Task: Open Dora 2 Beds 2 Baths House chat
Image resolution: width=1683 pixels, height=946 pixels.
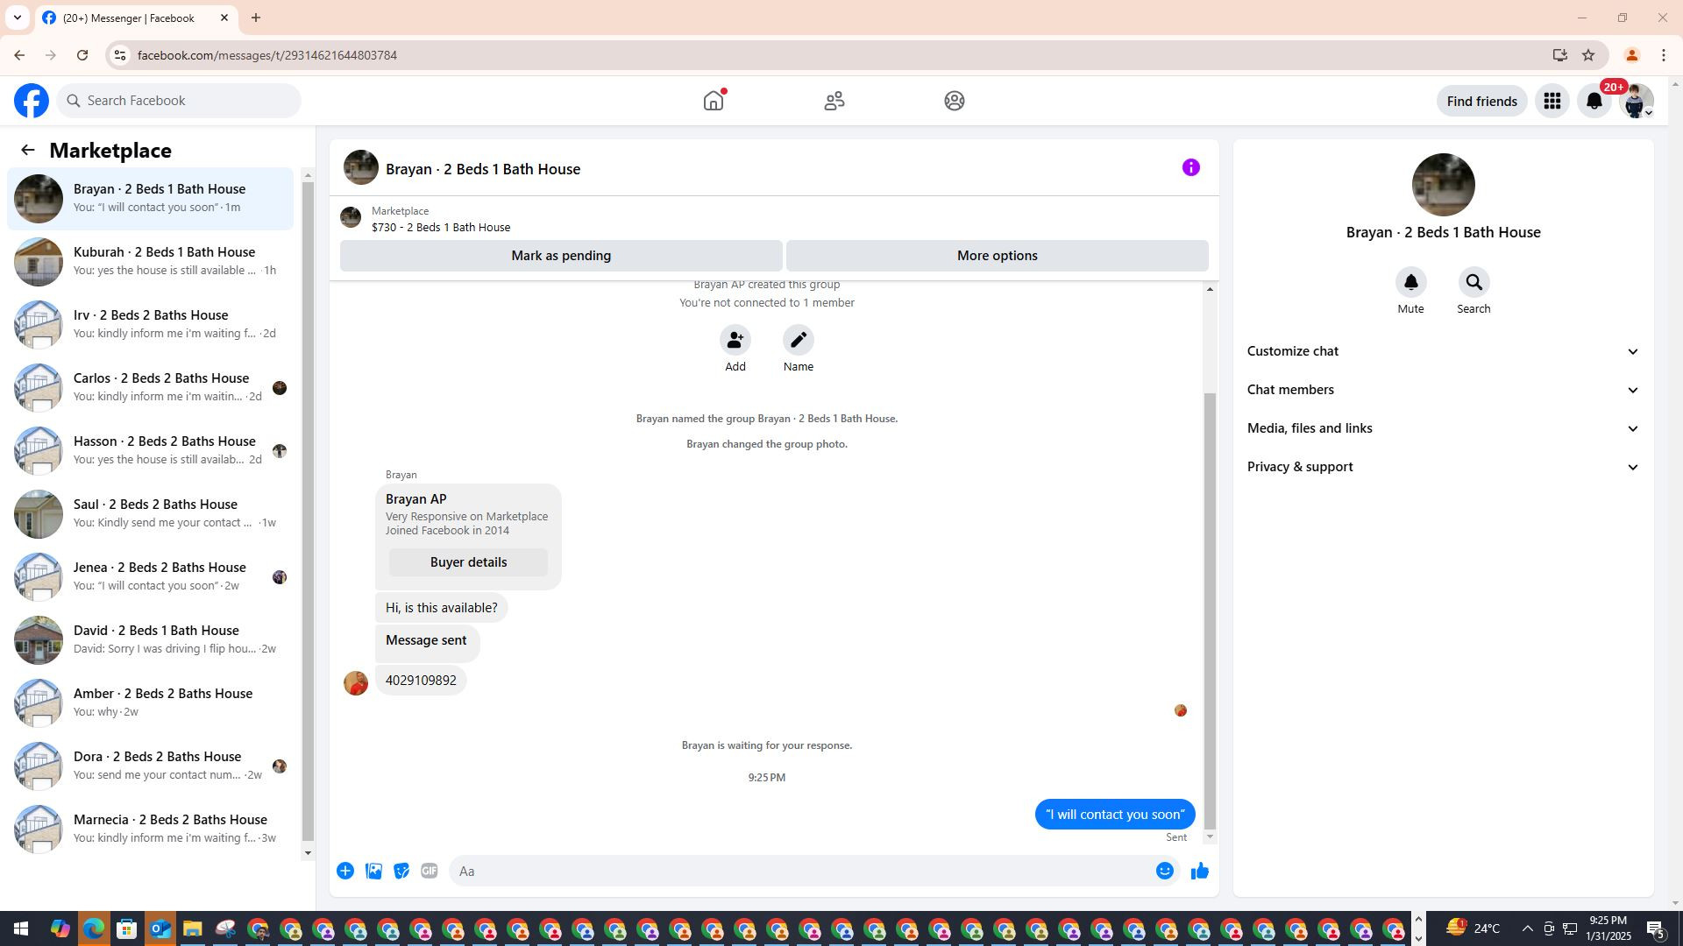Action: pyautogui.click(x=151, y=766)
